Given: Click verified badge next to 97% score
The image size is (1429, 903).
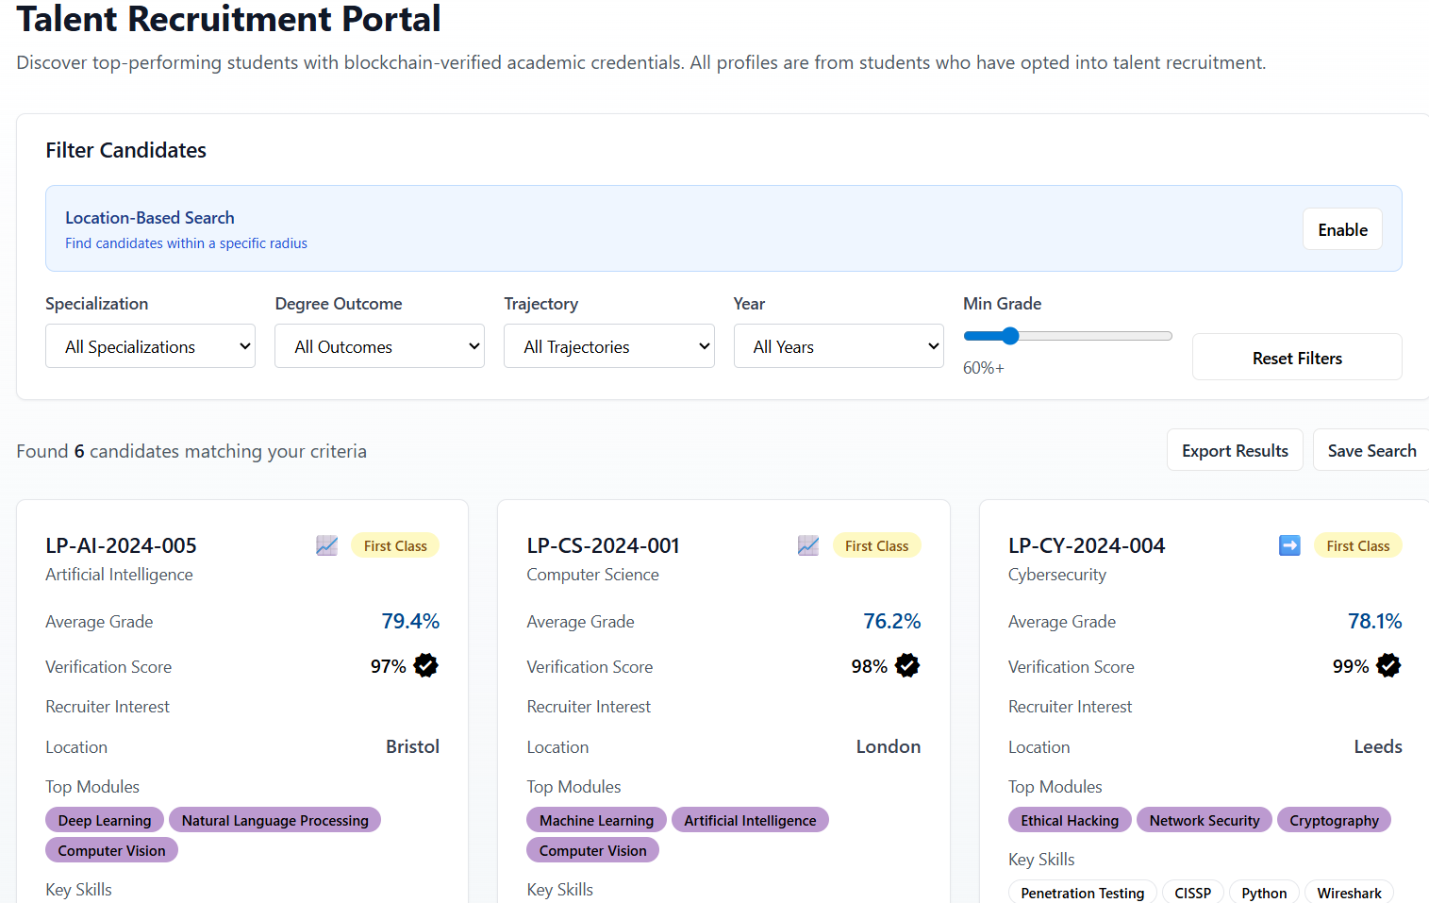Looking at the screenshot, I should [426, 666].
